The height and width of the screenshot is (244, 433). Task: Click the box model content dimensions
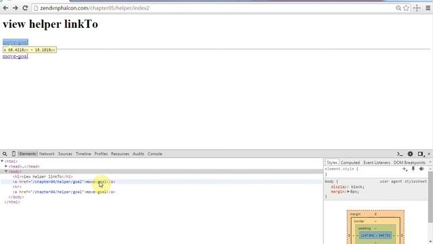375,235
